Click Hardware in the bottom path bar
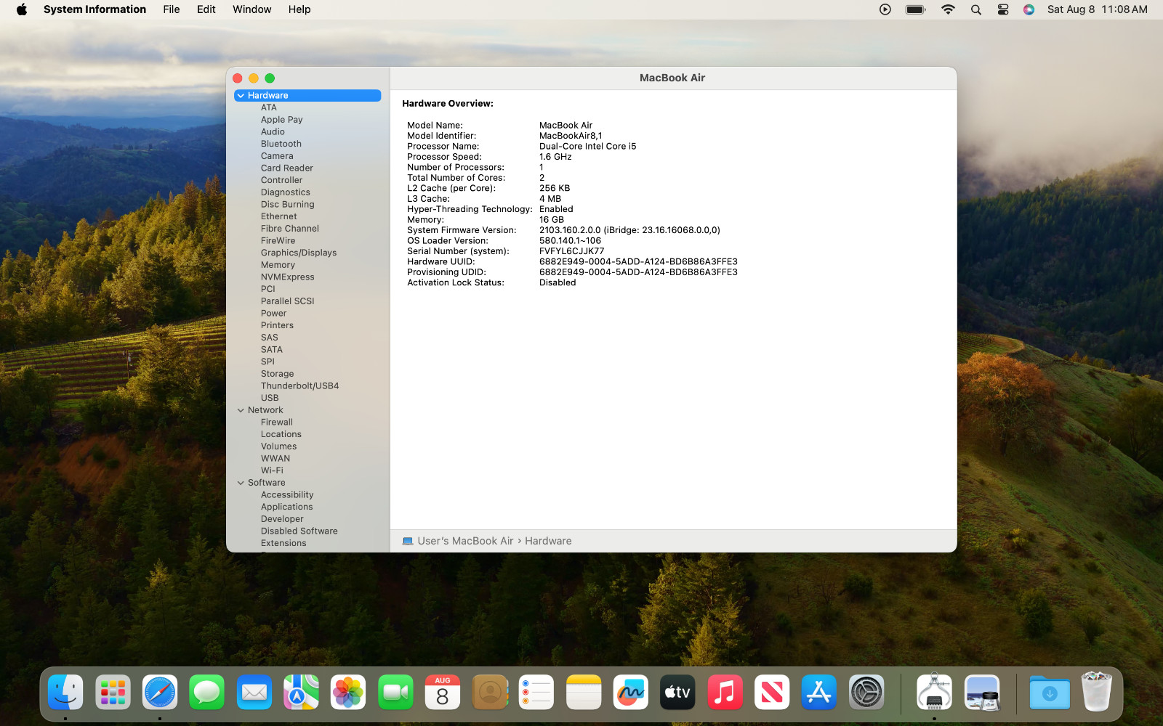The image size is (1163, 726). [548, 541]
